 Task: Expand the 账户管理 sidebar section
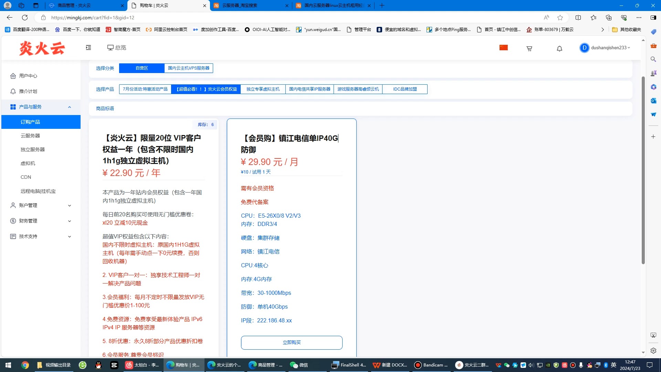coord(41,205)
